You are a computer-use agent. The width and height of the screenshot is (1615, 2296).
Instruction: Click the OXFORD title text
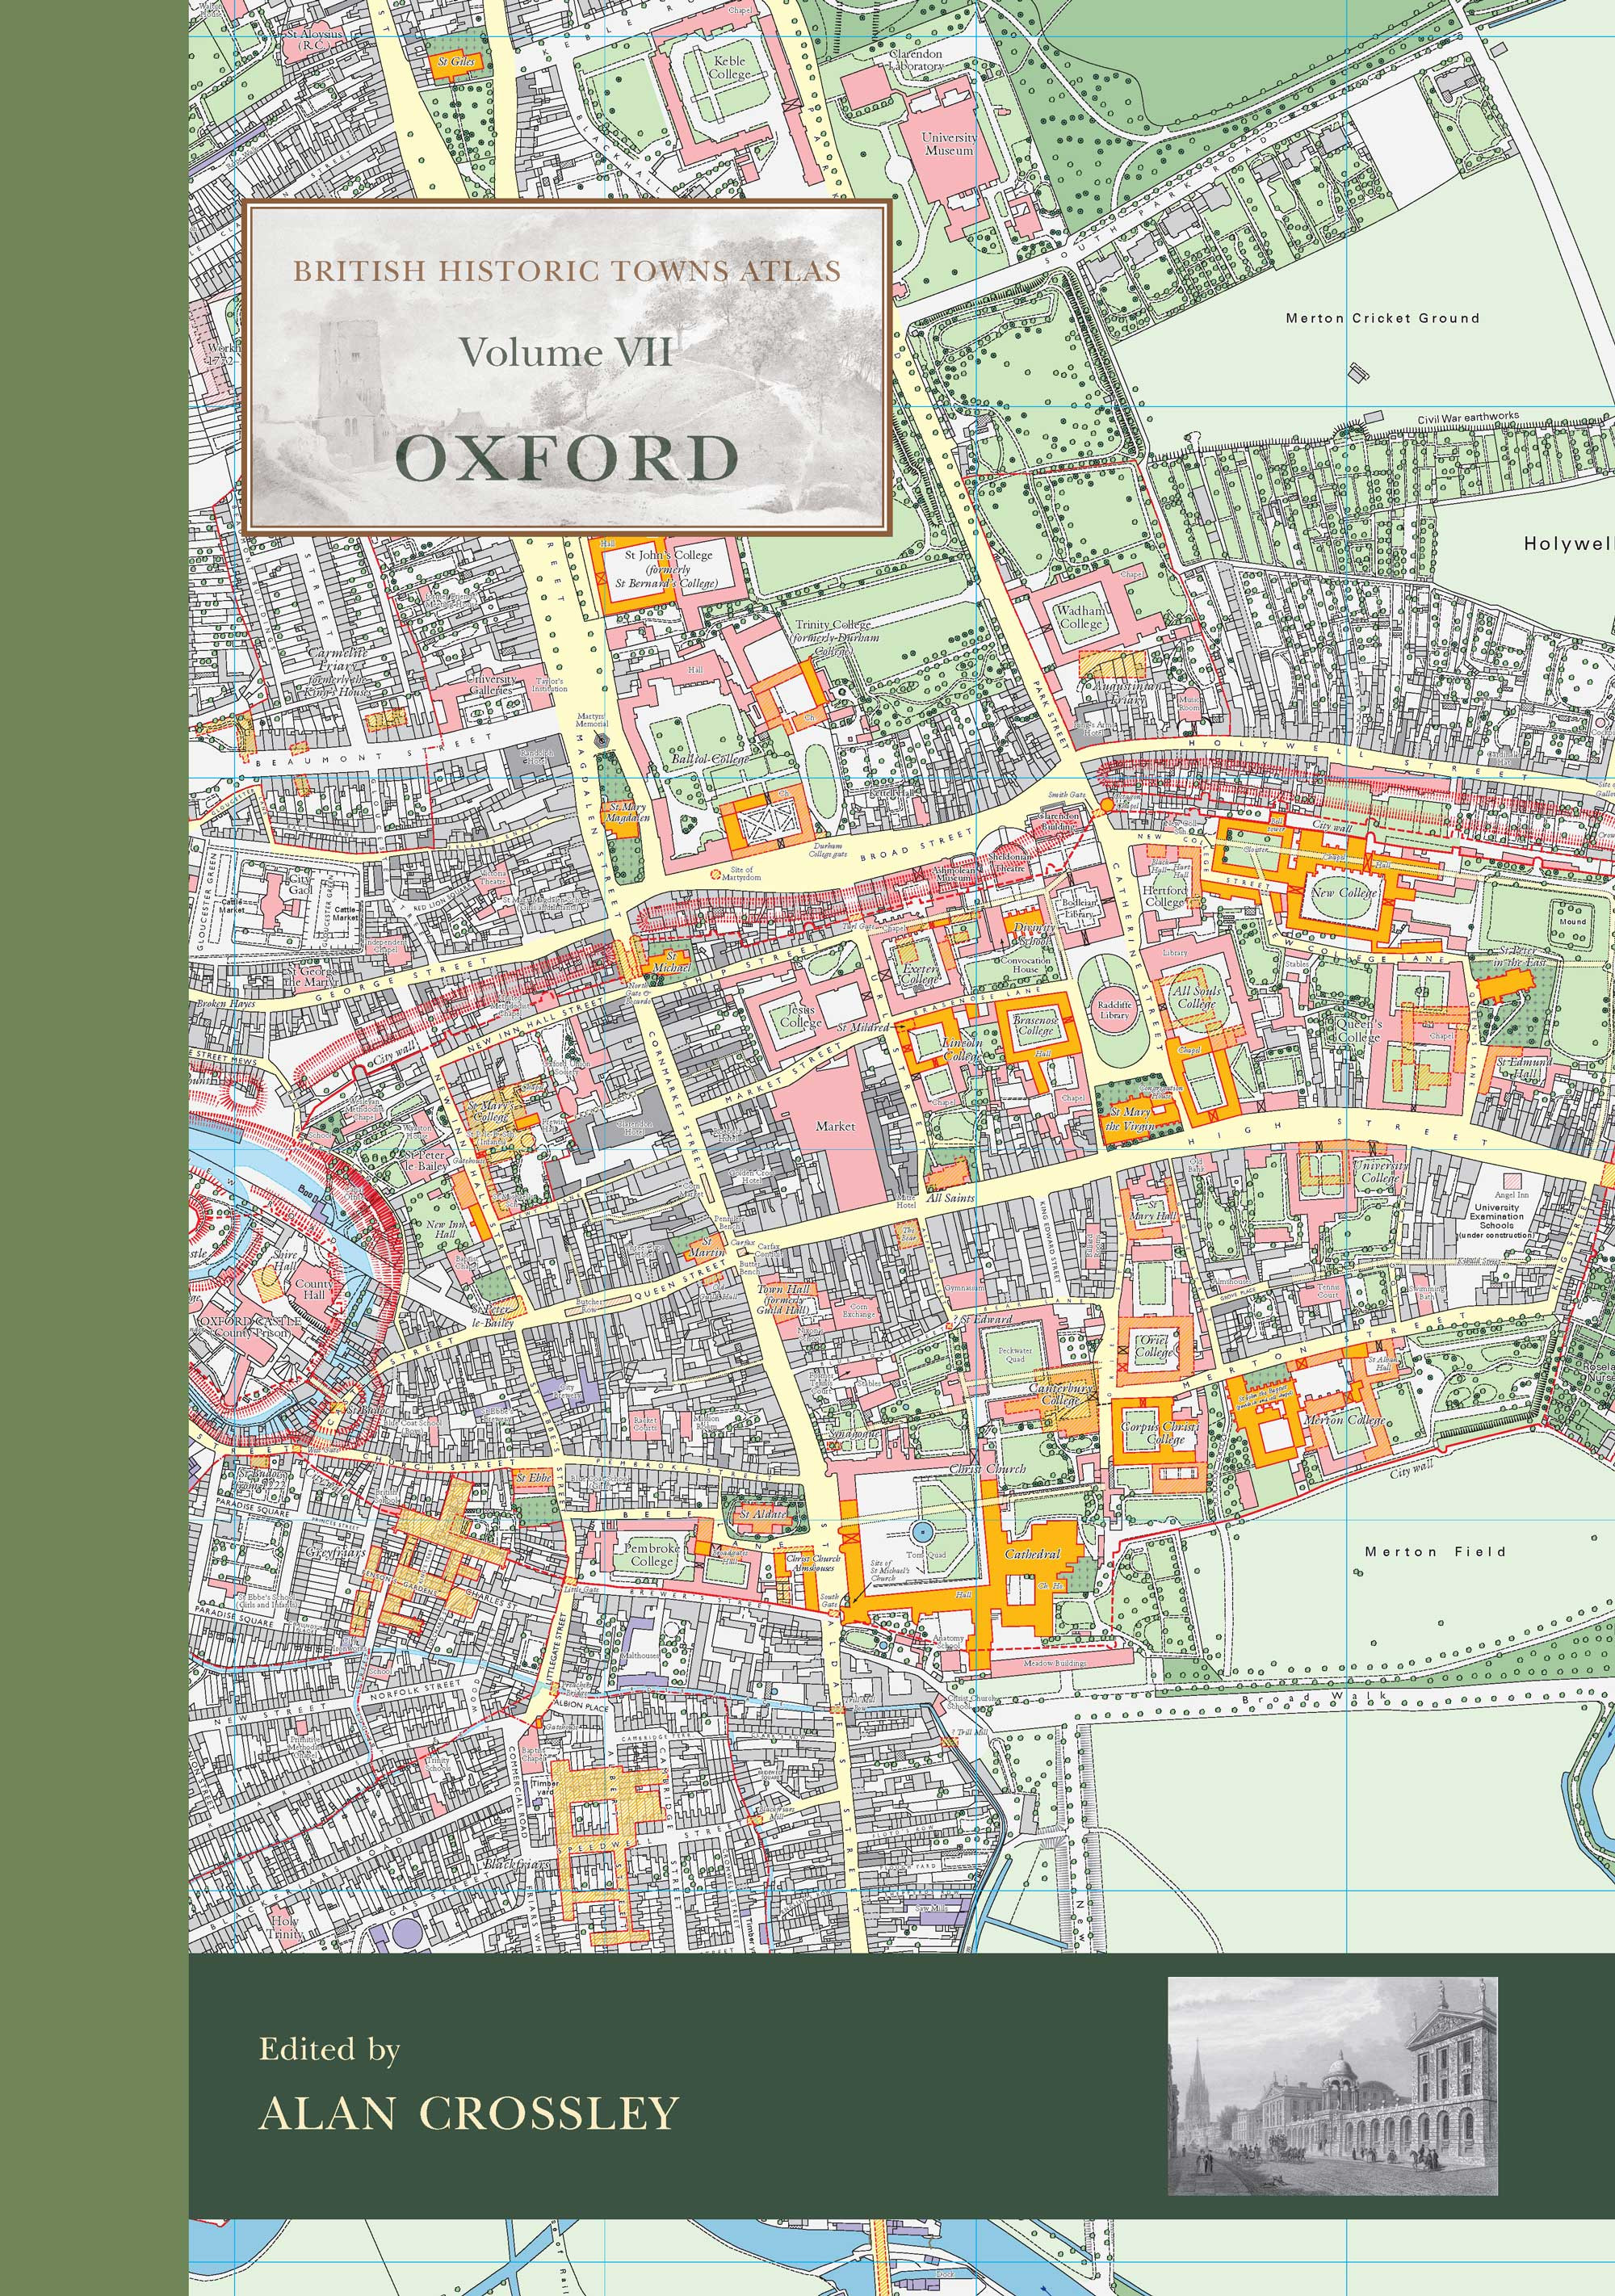click(567, 460)
